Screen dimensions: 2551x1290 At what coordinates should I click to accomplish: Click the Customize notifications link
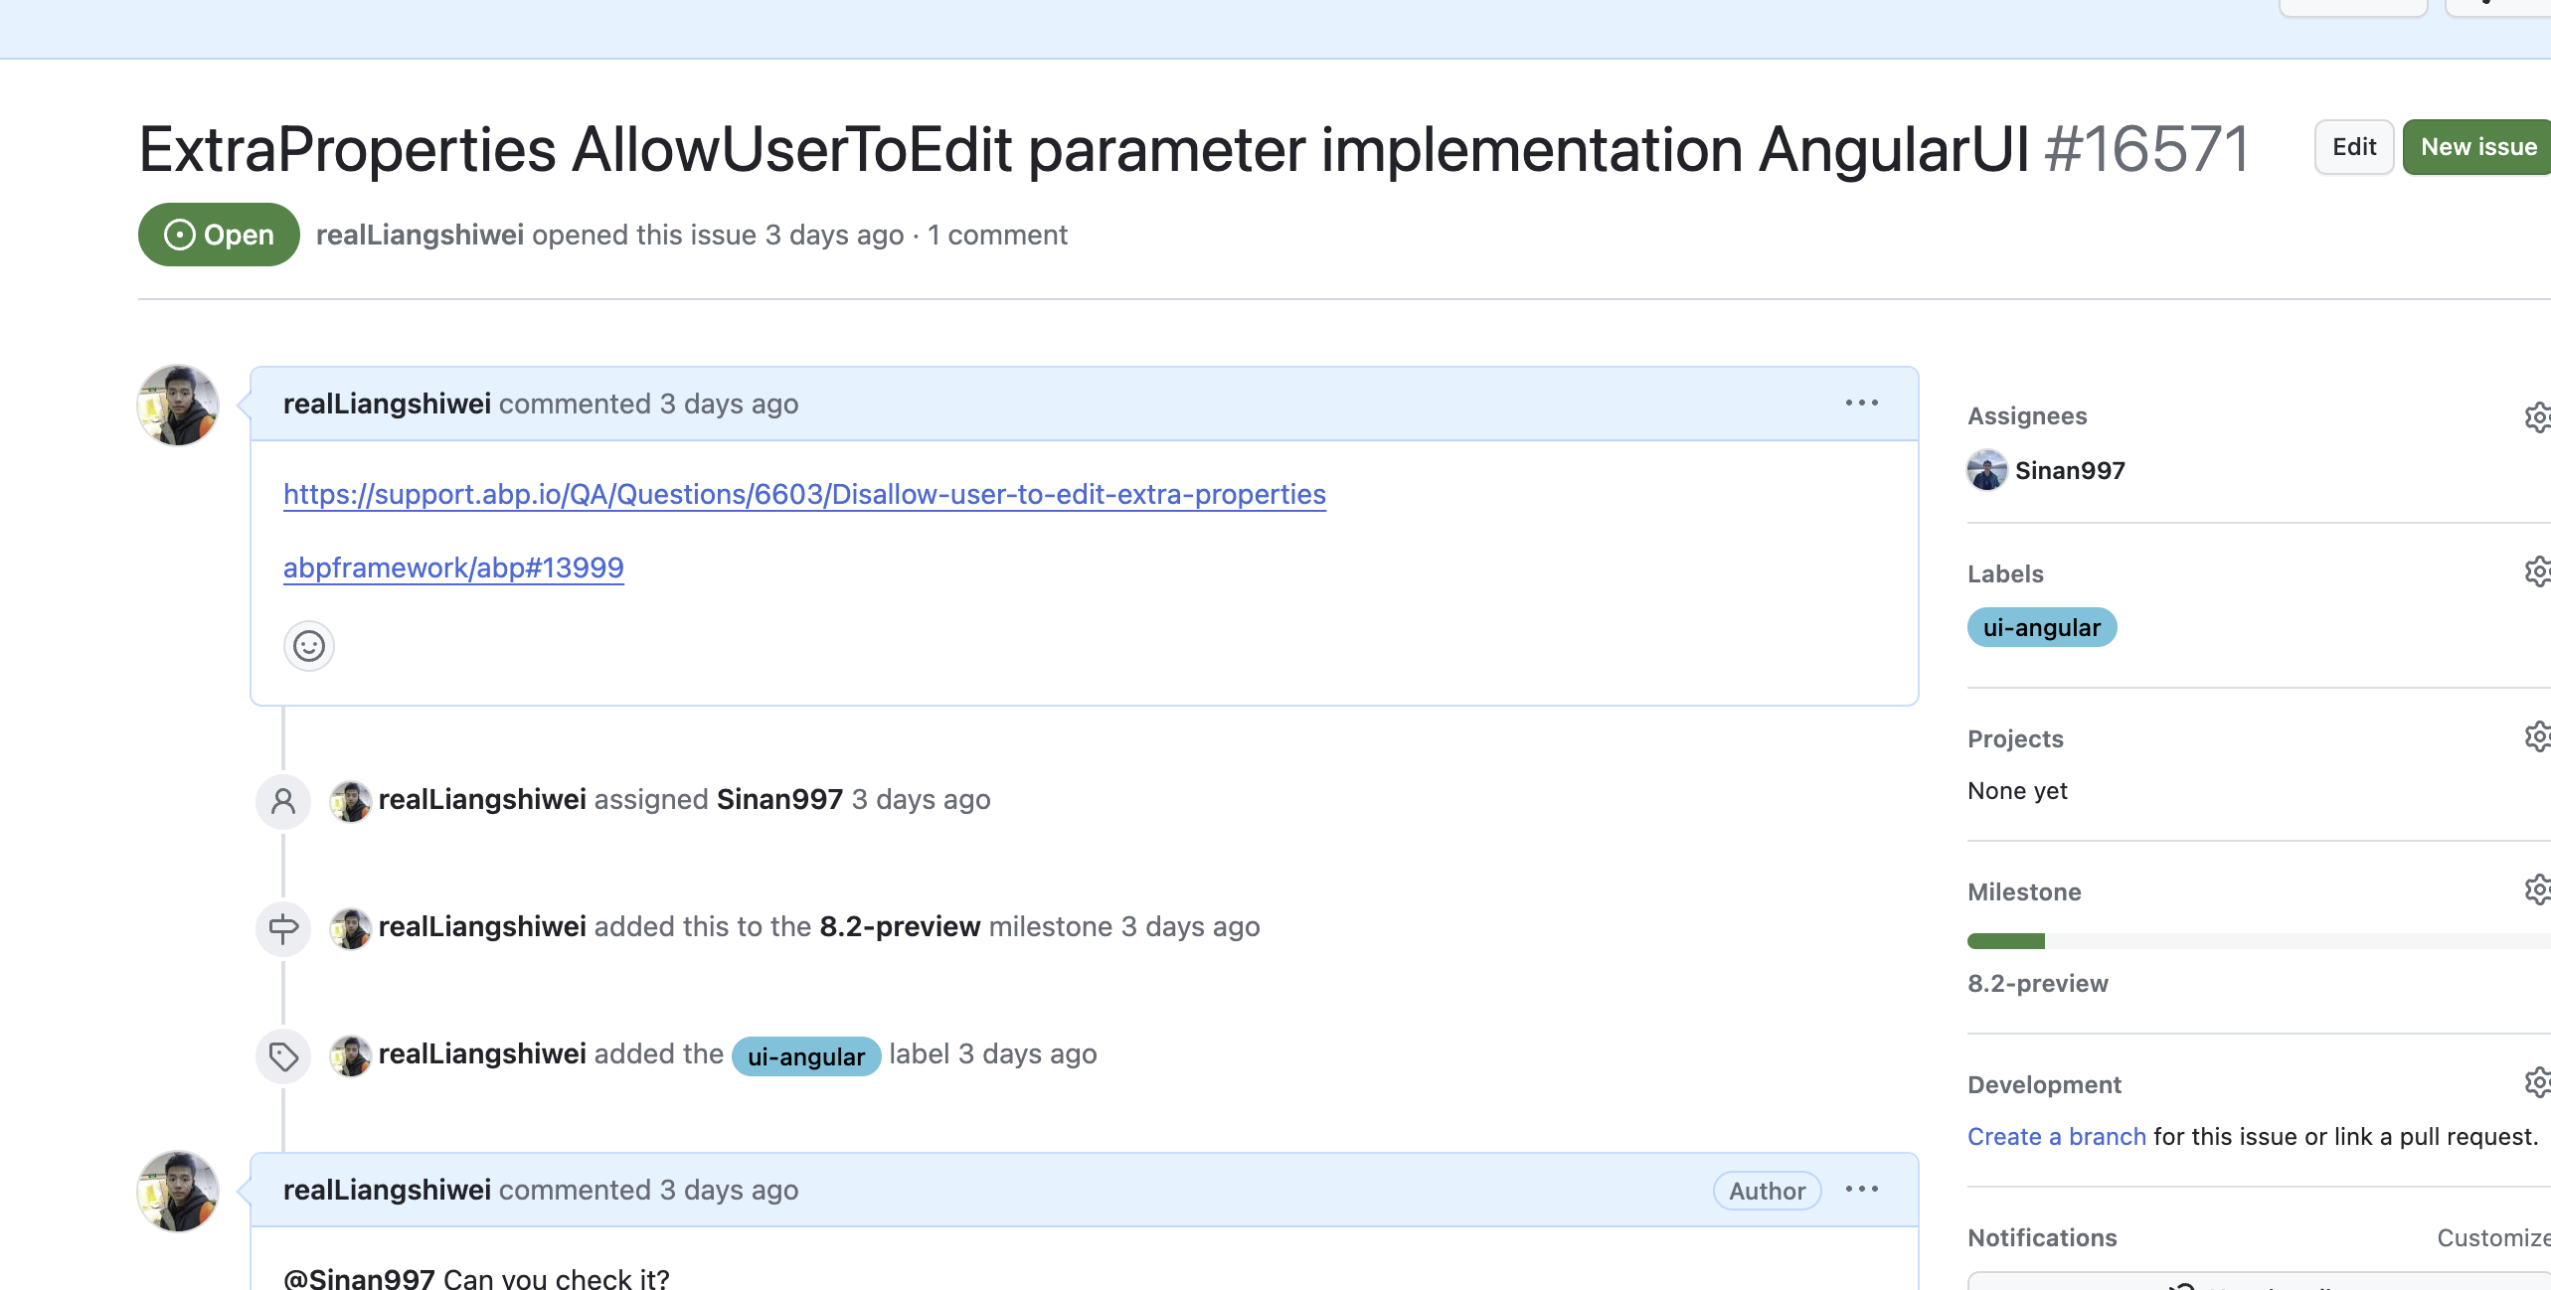(x=2492, y=1237)
